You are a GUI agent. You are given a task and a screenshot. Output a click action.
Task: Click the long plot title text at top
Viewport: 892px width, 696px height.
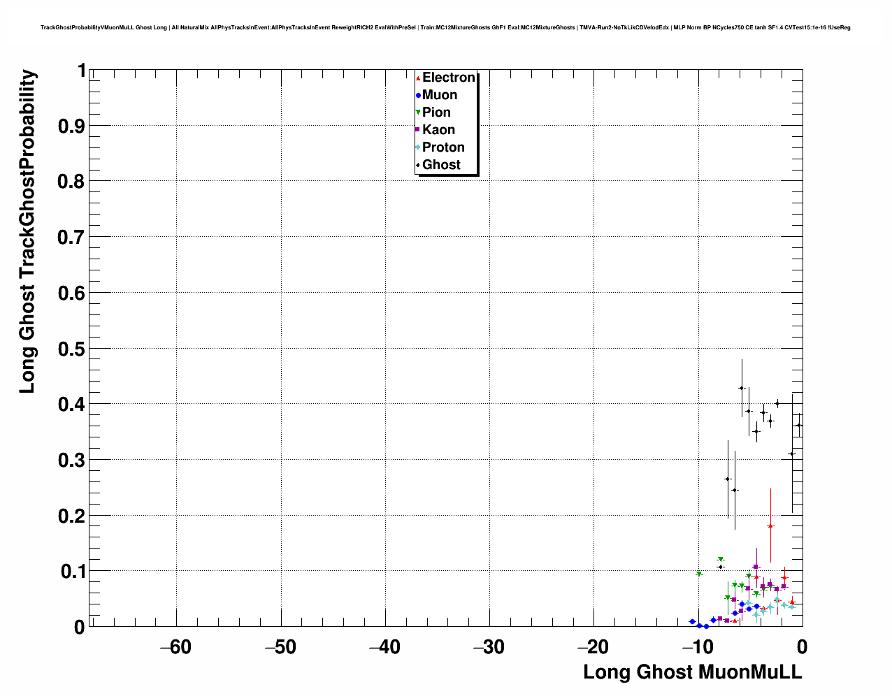click(445, 27)
